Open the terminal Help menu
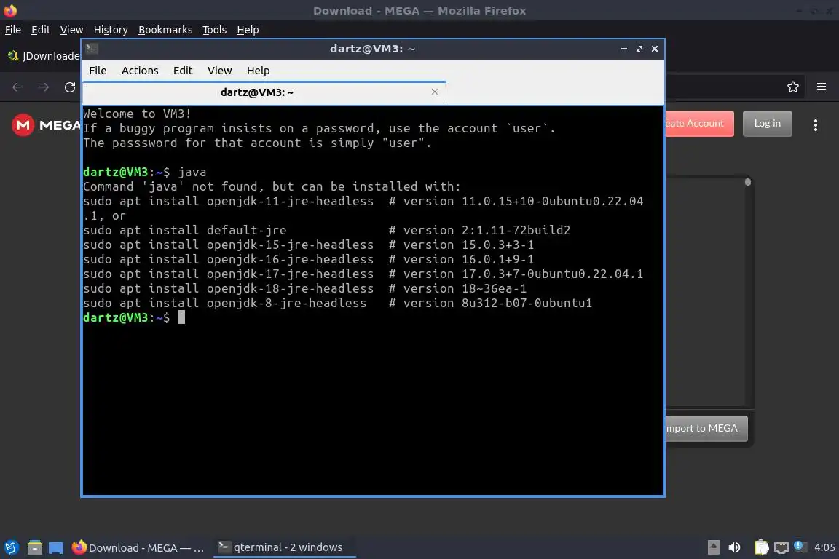Image resolution: width=839 pixels, height=559 pixels. coord(258,71)
